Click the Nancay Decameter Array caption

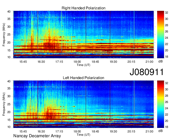pyautogui.click(x=37, y=136)
